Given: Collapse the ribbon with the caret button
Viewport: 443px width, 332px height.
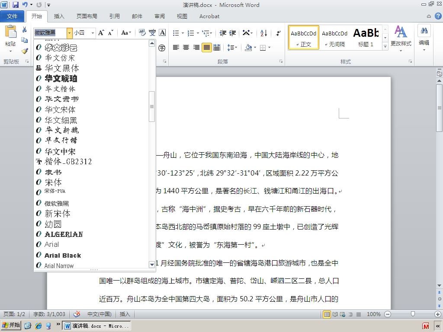Looking at the screenshot, I should click(x=429, y=16).
